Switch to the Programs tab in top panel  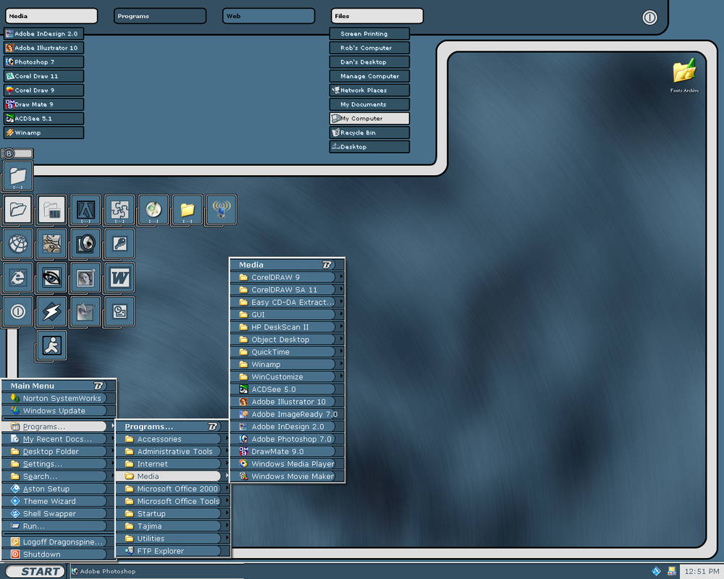pyautogui.click(x=160, y=16)
